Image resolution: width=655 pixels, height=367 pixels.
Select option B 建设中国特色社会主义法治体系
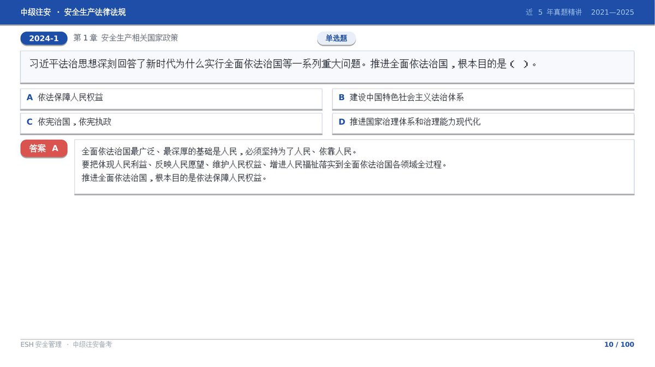[x=483, y=99]
